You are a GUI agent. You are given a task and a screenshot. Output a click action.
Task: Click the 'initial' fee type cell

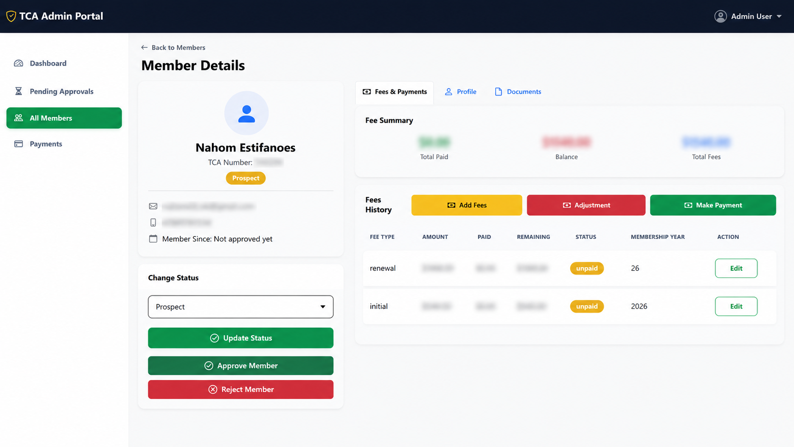[378, 306]
